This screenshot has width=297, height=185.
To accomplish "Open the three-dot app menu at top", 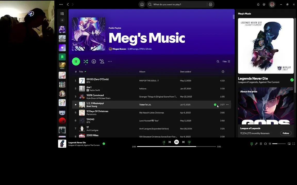I will coord(61,4).
